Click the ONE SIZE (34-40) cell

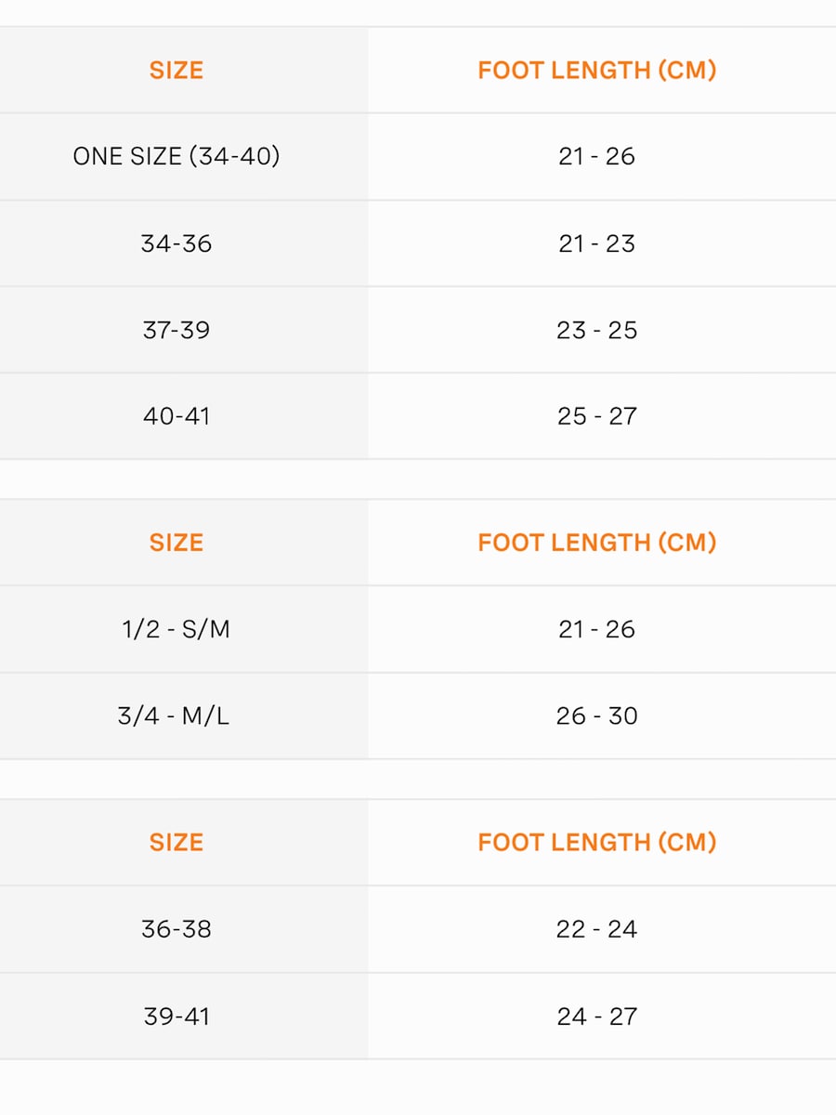click(x=176, y=156)
